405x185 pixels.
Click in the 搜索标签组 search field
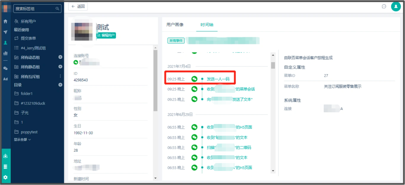point(37,9)
